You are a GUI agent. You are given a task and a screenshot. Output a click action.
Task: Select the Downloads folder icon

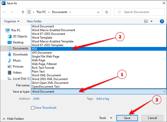click(x=10, y=54)
